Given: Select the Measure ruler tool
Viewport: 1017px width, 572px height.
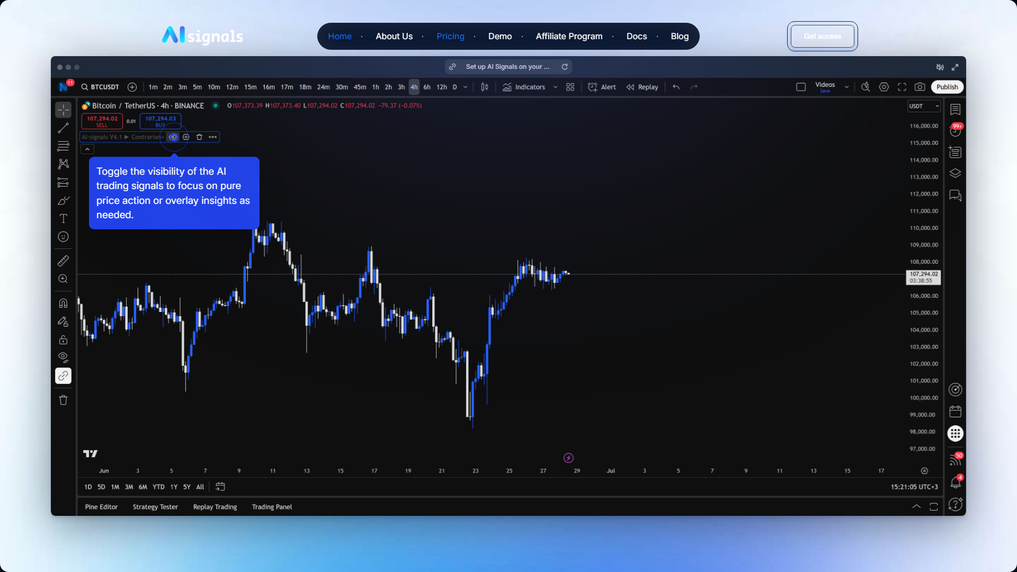Looking at the screenshot, I should click(x=63, y=260).
